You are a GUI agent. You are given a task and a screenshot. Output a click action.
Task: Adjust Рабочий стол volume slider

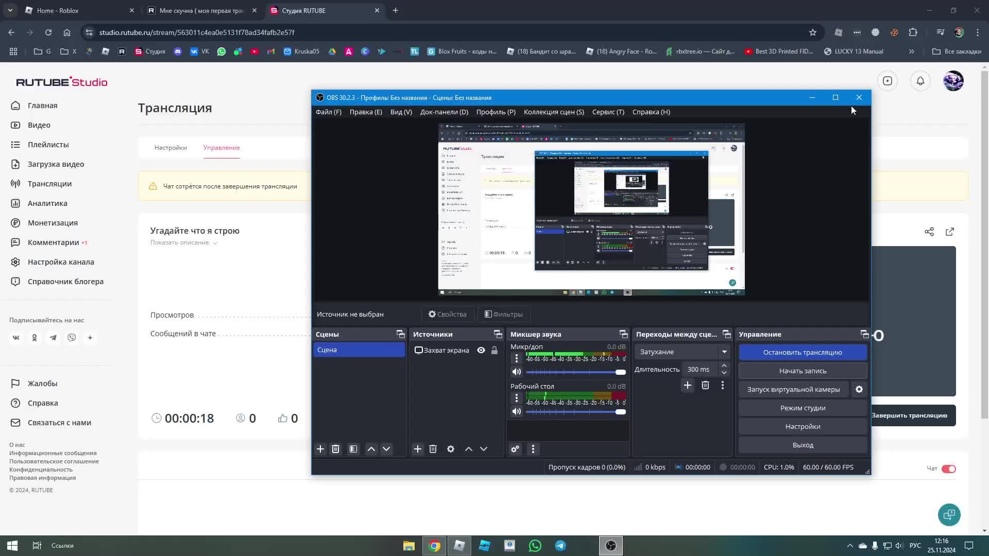(x=620, y=412)
